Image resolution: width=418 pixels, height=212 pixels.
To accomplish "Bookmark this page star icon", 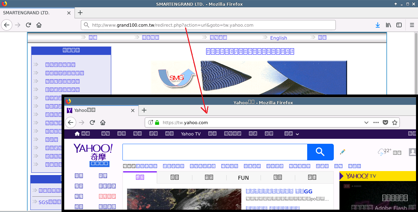I will 395,122.
